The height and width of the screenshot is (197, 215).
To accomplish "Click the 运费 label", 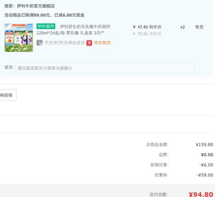I will (163, 155).
